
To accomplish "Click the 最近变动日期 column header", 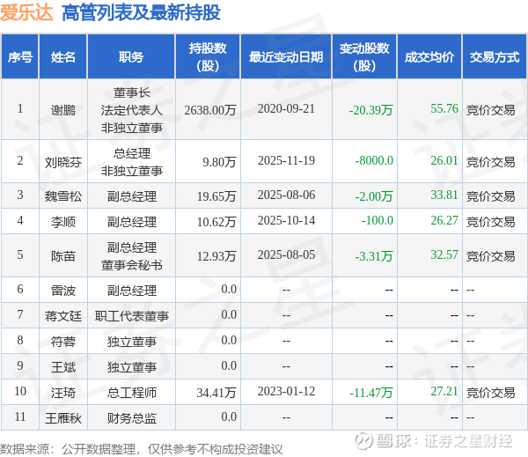I will (286, 56).
